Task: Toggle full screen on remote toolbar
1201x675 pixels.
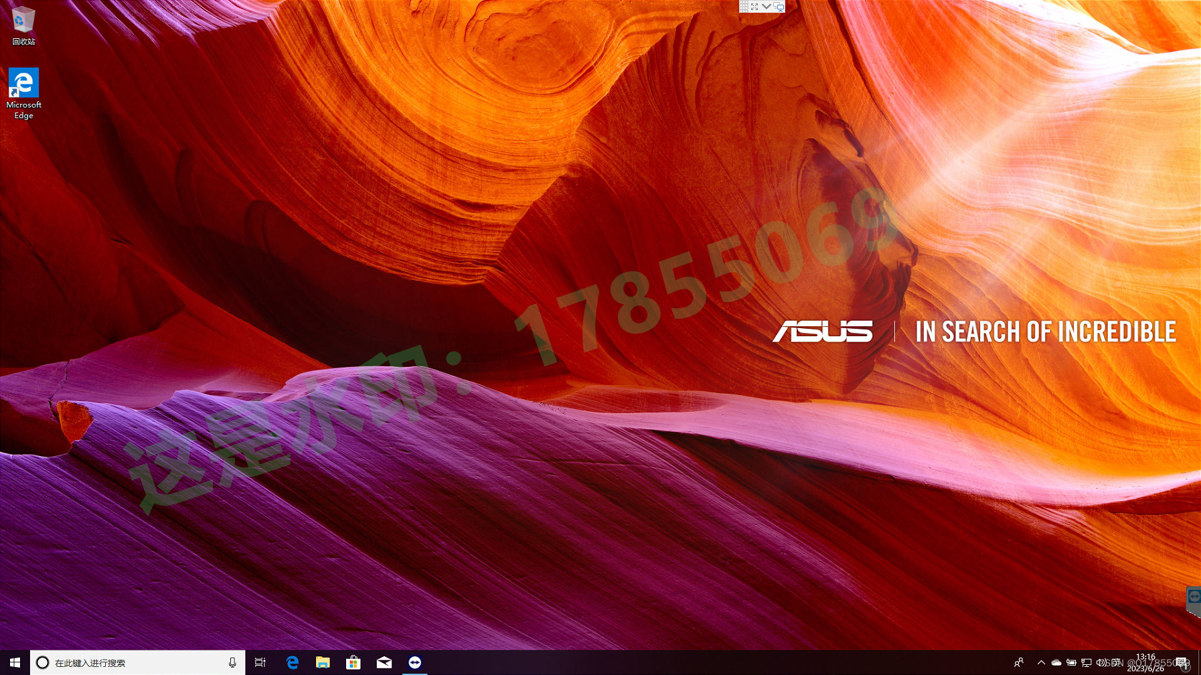Action: (754, 6)
